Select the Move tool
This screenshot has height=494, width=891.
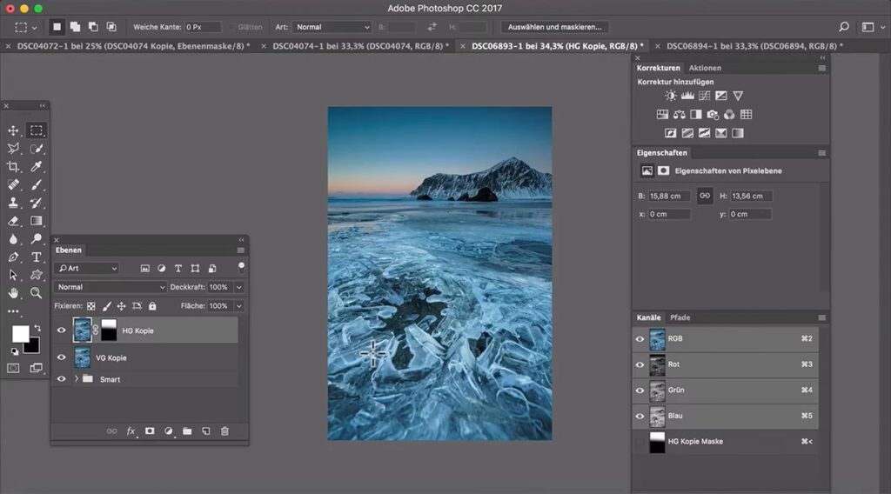click(13, 130)
